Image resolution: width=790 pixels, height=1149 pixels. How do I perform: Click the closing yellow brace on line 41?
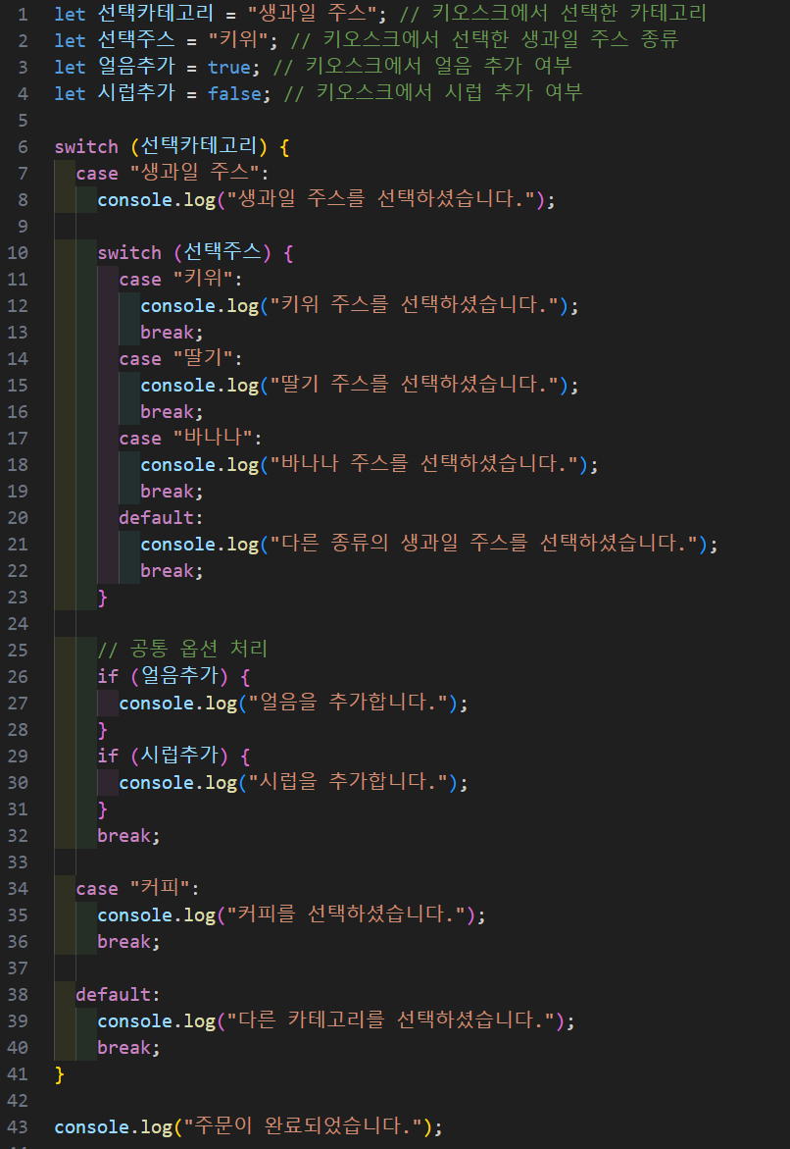coord(60,1074)
